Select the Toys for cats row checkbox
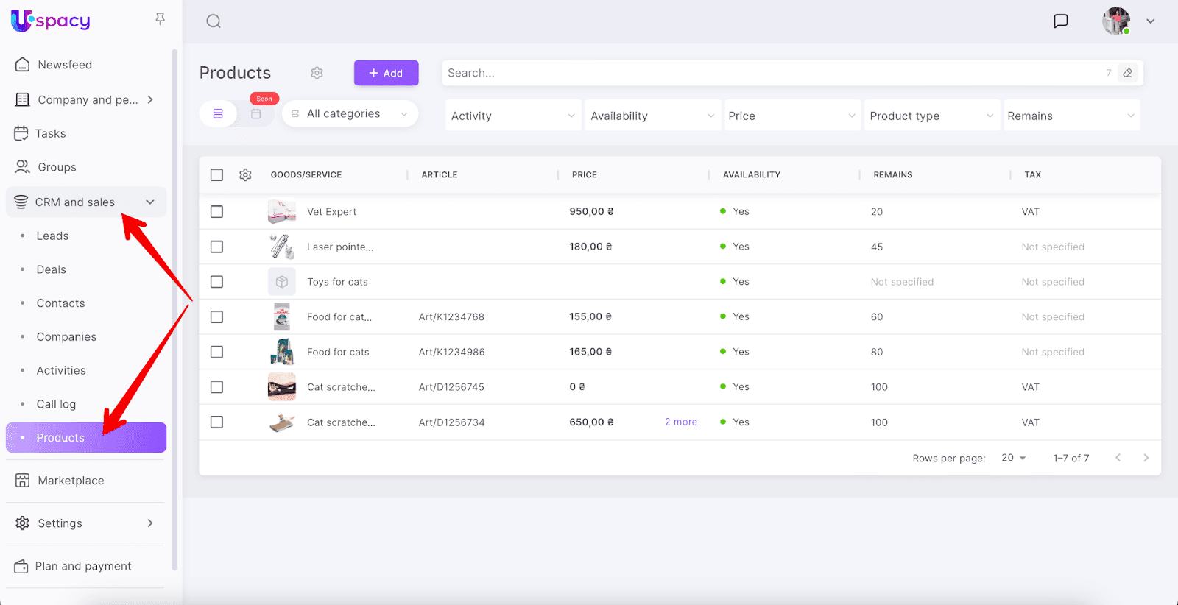The height and width of the screenshot is (605, 1178). (216, 282)
